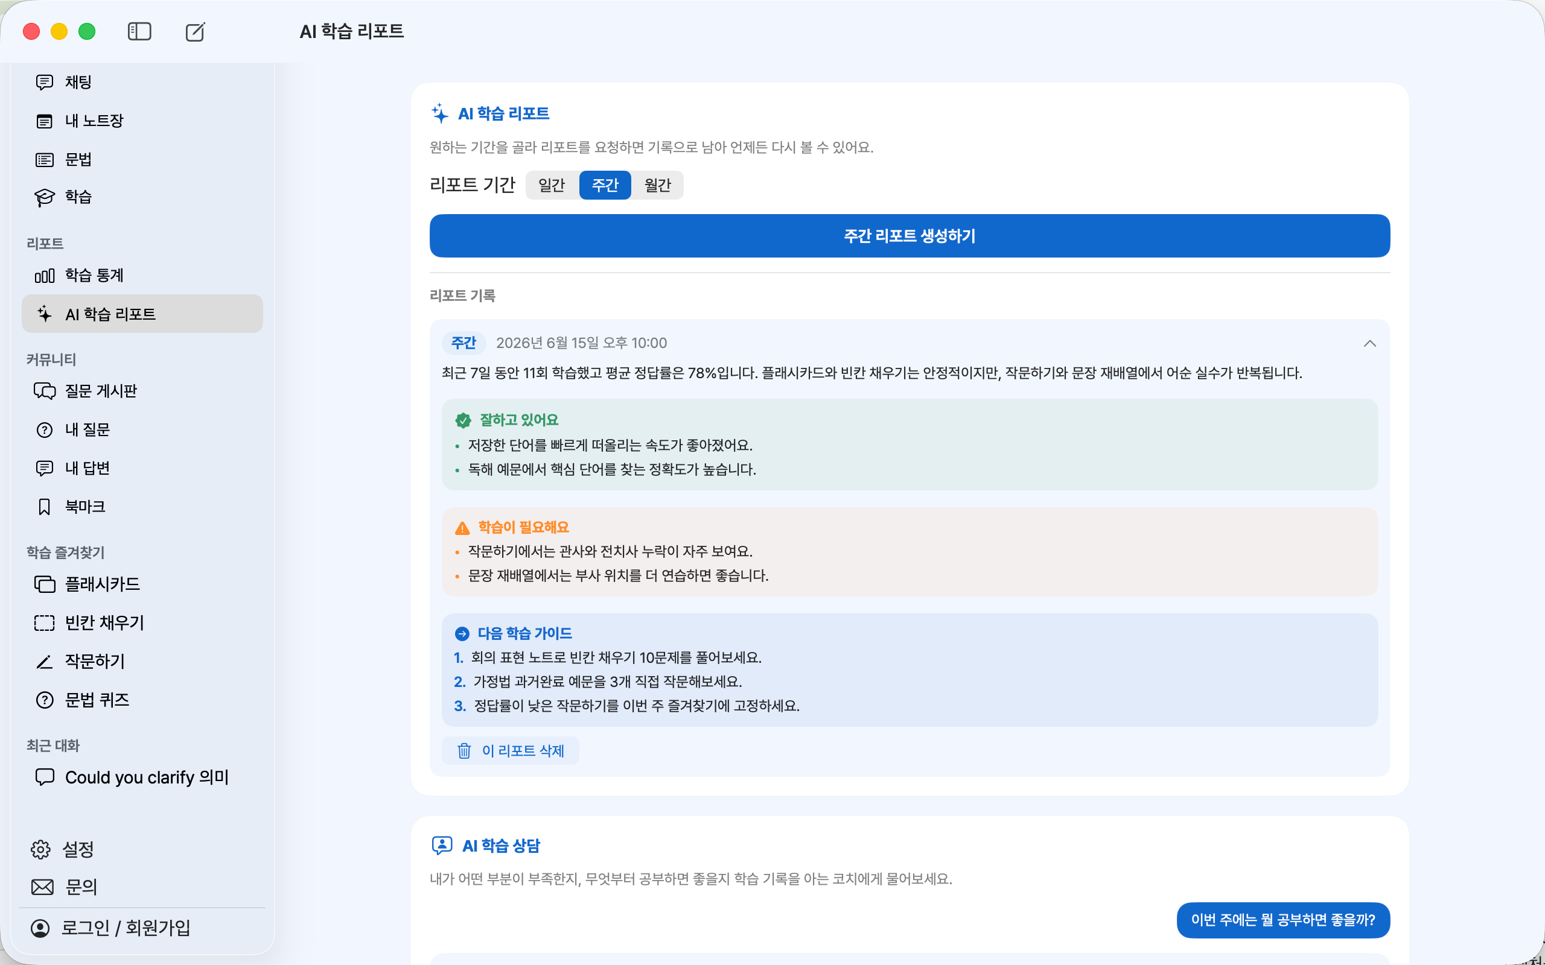Click bullet 작문하기에서는 관사와 전치사 누락이
The image size is (1545, 965).
pos(610,551)
